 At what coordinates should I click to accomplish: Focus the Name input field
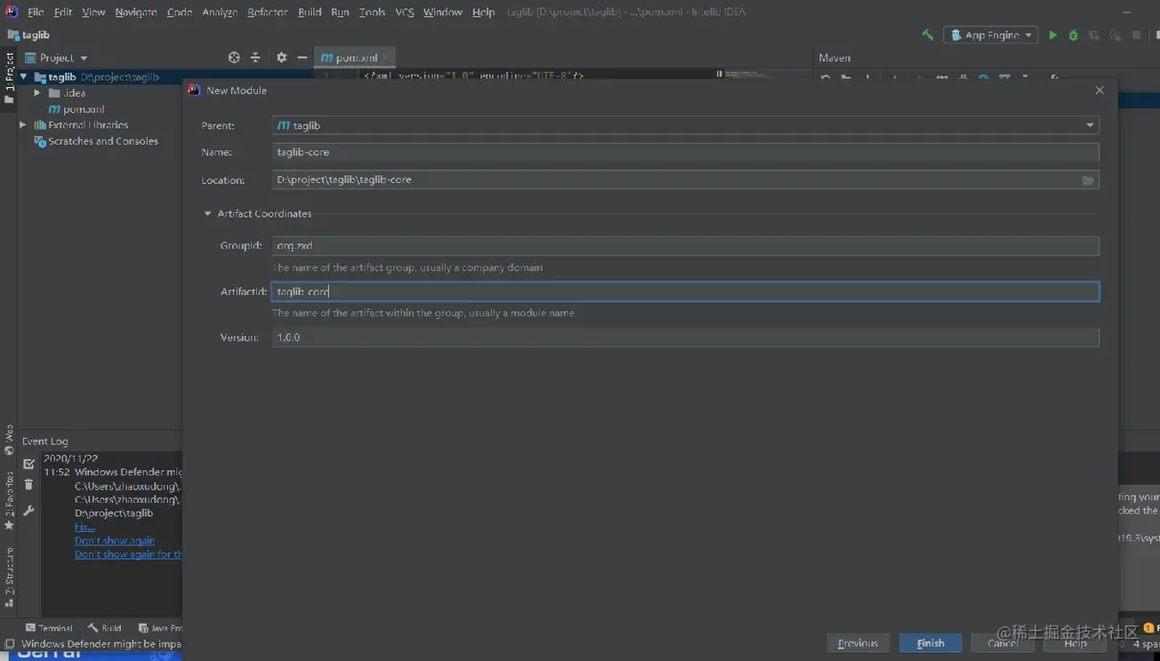[685, 152]
